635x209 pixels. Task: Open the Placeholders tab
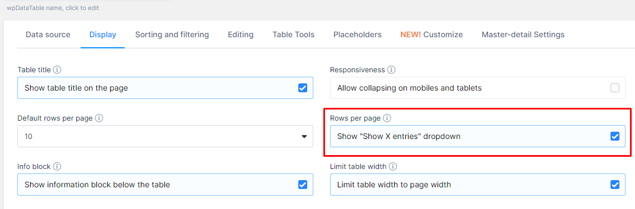pos(358,35)
